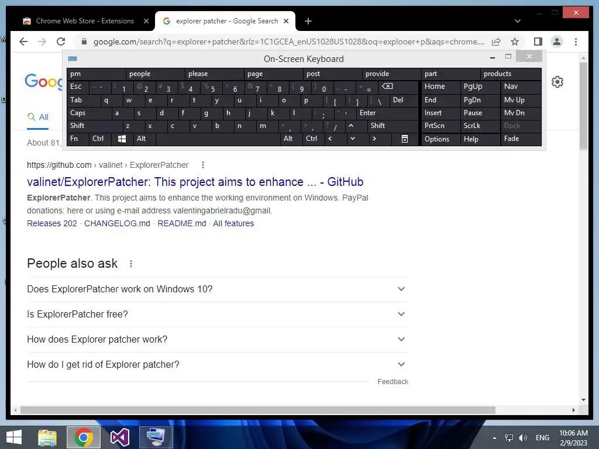The width and height of the screenshot is (599, 449).
Task: Click the address bar URL field
Action: [x=288, y=42]
